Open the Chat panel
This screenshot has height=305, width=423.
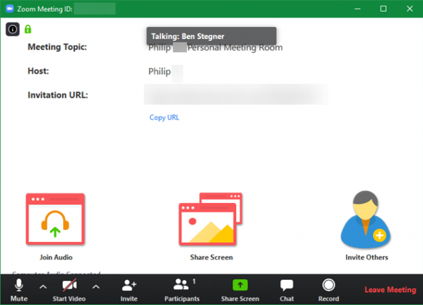point(287,290)
